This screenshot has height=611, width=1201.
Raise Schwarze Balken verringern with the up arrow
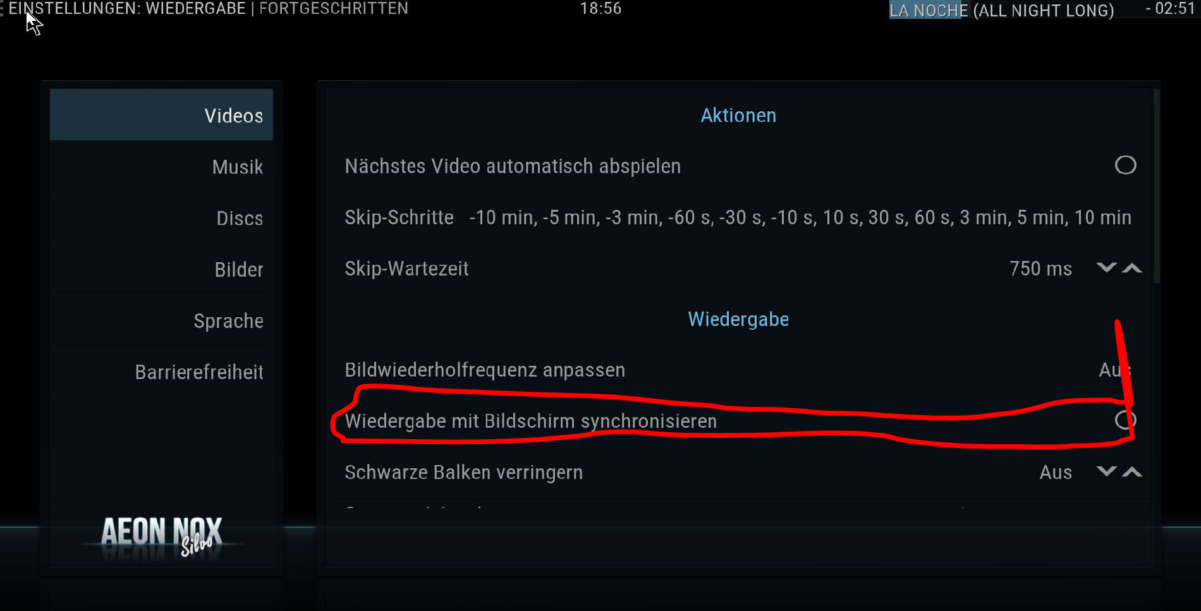[x=1132, y=472]
